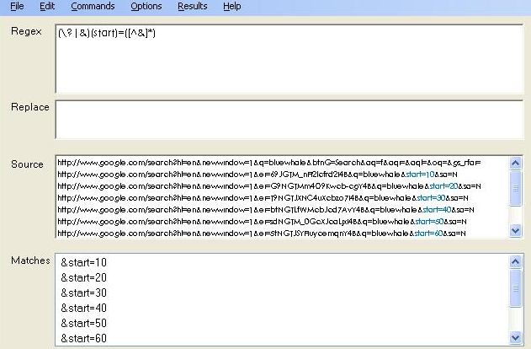
Task: Click the Source panel scrollbar thumb
Action: 515,188
